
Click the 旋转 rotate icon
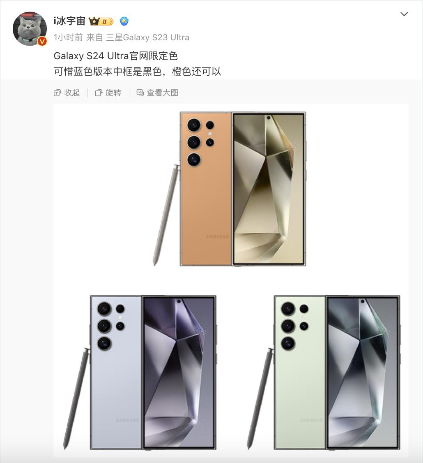[99, 93]
